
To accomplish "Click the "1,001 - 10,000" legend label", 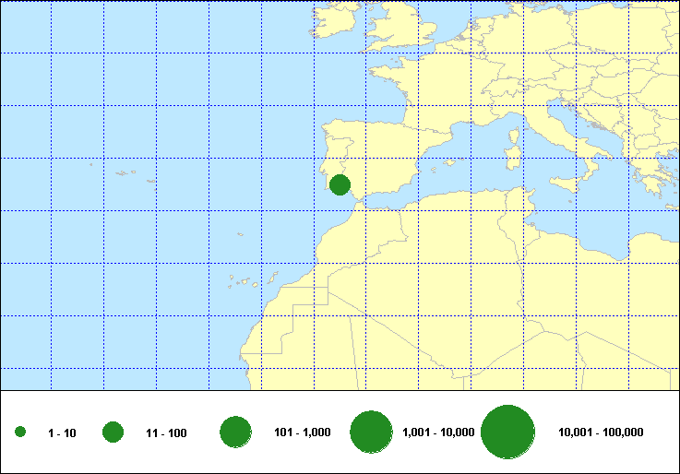I will tap(438, 433).
